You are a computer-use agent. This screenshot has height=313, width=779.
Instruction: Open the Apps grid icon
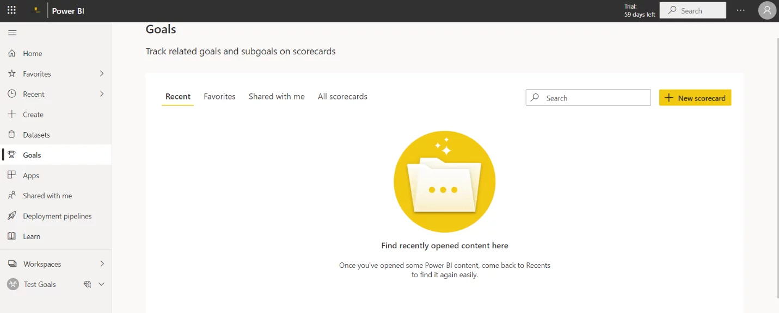click(12, 175)
